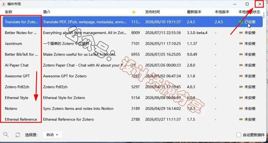Click star count 2788
268x143 pixels.
tap(135, 119)
